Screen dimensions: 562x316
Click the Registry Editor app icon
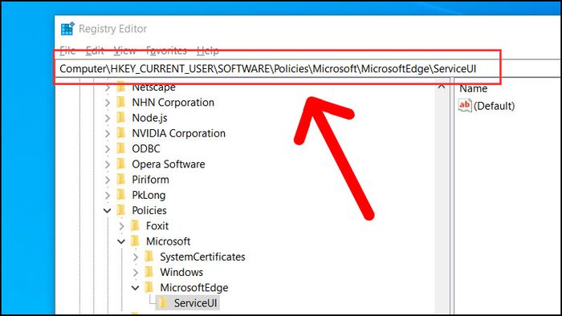[67, 29]
